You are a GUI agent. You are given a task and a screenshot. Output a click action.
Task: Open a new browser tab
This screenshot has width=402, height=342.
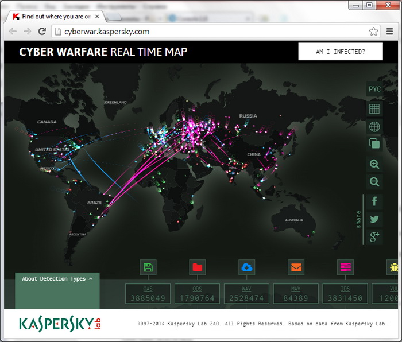[113, 17]
